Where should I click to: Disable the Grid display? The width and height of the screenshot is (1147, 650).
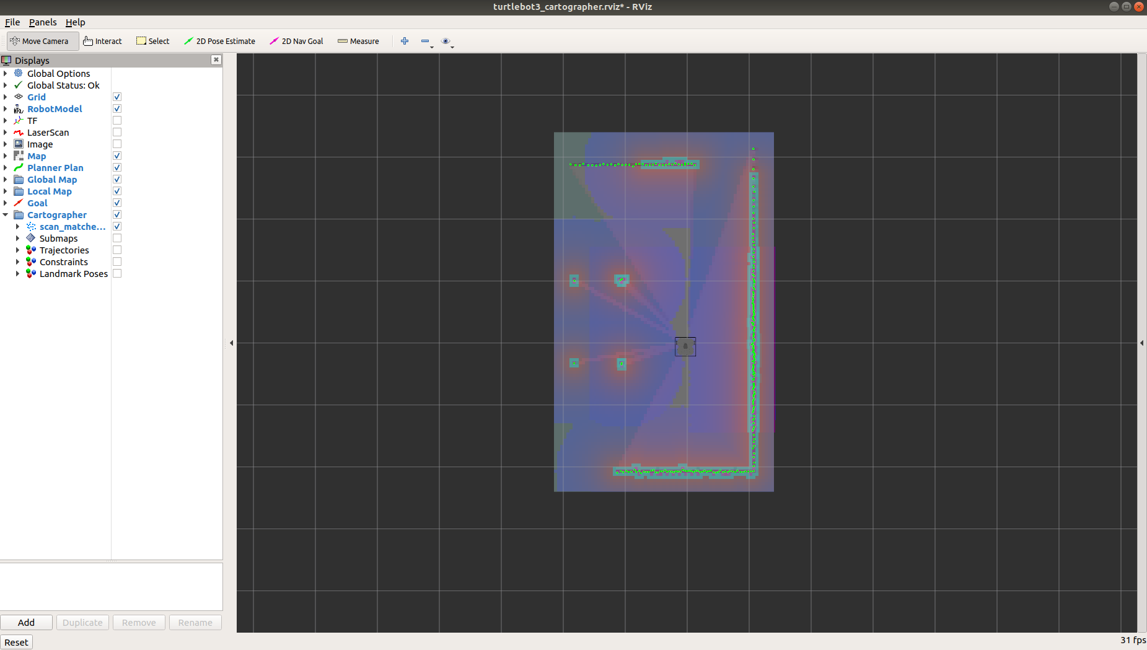(x=117, y=97)
